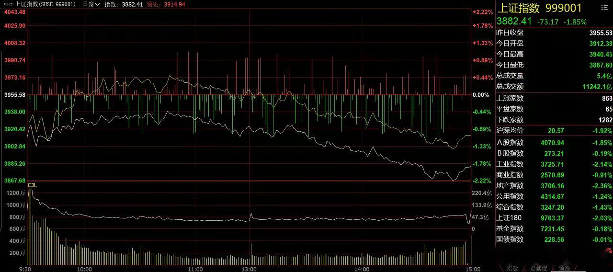The width and height of the screenshot is (613, 272).
Task: Click the 总成交量 5.4亿 row
Action: [x=554, y=76]
